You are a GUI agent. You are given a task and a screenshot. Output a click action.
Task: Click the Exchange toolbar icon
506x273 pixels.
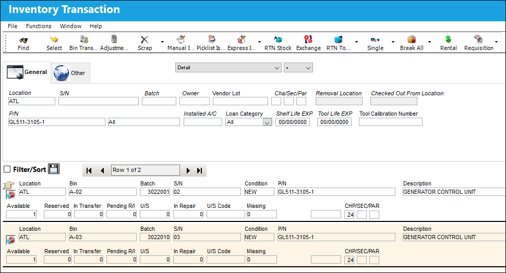coord(308,39)
